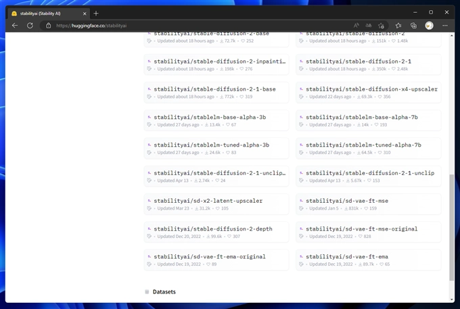This screenshot has width=460, height=309.
Task: Open the translate page option
Action: [x=369, y=26]
